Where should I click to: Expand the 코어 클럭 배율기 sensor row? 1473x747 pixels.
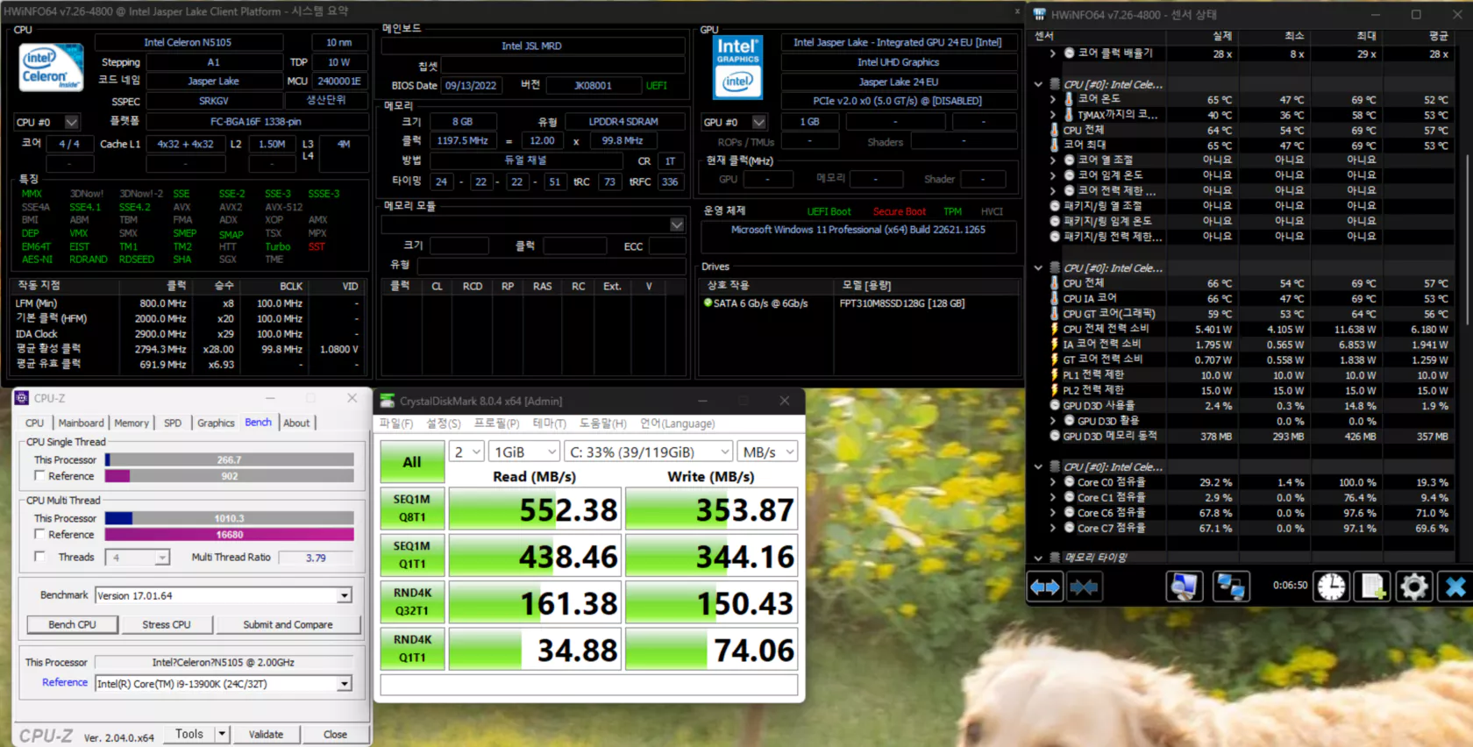[1052, 53]
